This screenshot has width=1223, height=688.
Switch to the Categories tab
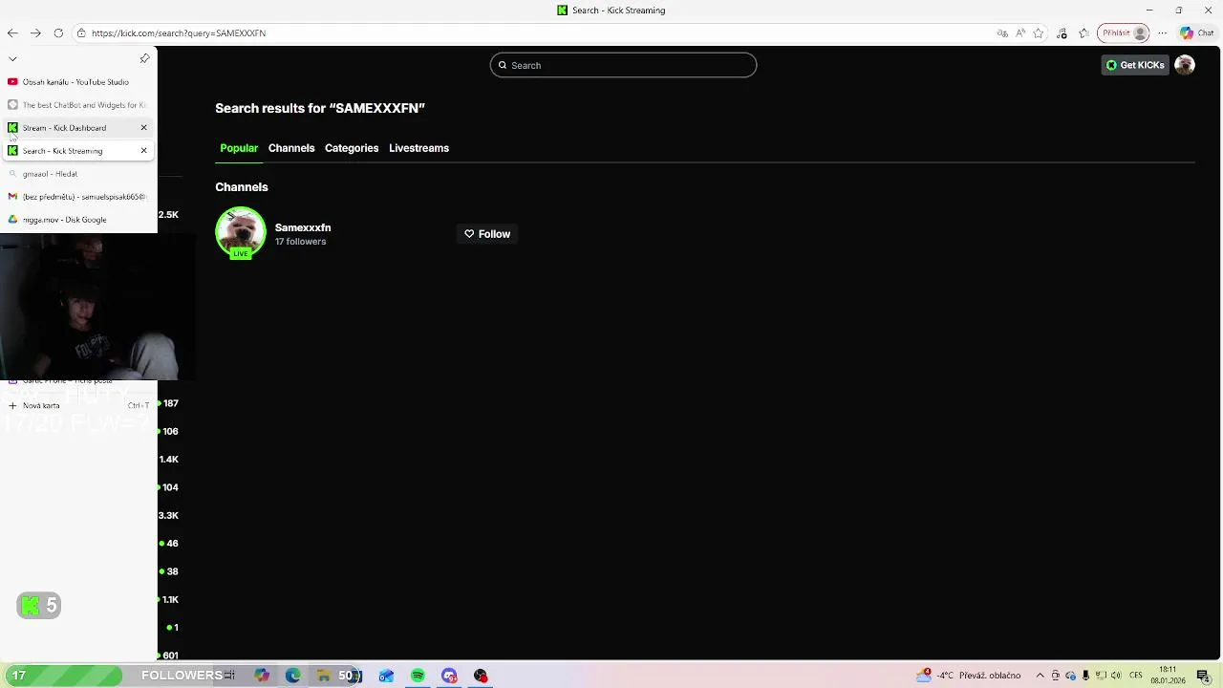coord(352,148)
